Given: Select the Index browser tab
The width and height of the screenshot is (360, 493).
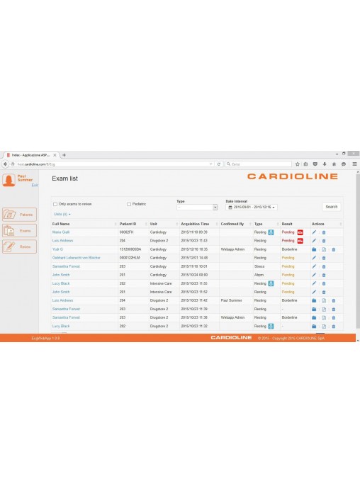Looking at the screenshot, I should coord(31,155).
